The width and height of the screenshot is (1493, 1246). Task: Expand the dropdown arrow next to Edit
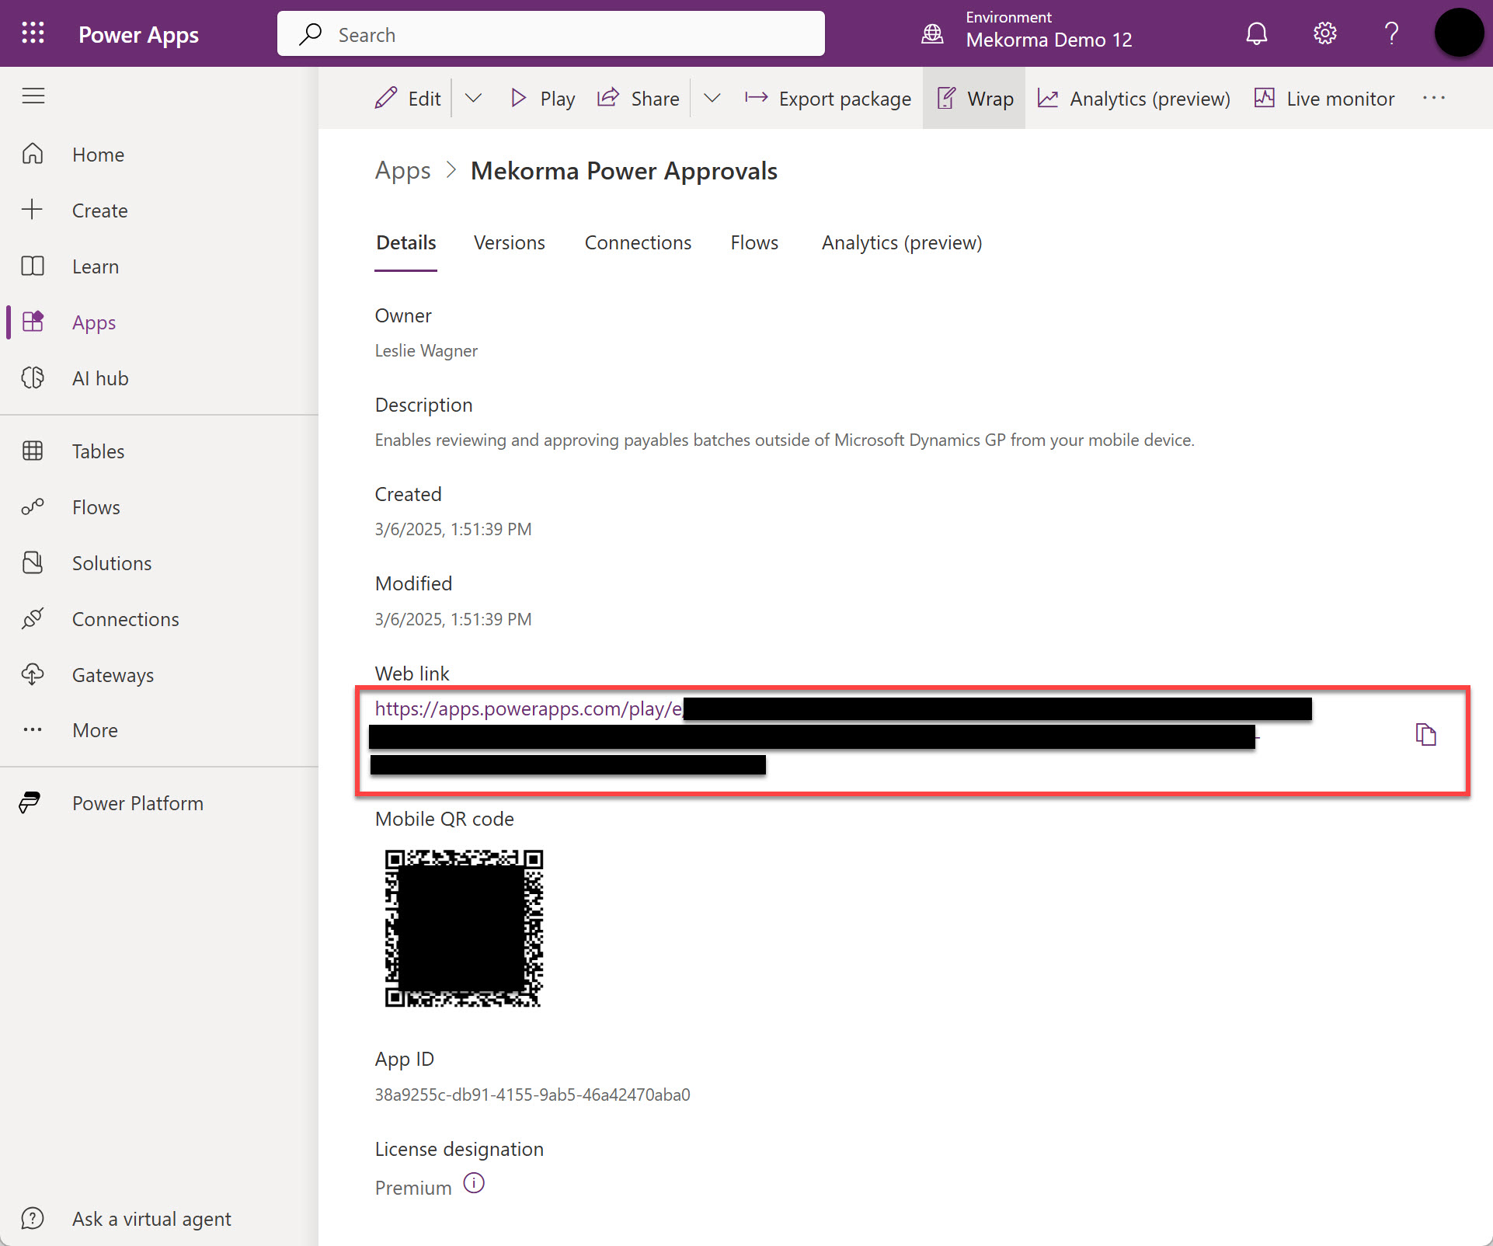(473, 98)
